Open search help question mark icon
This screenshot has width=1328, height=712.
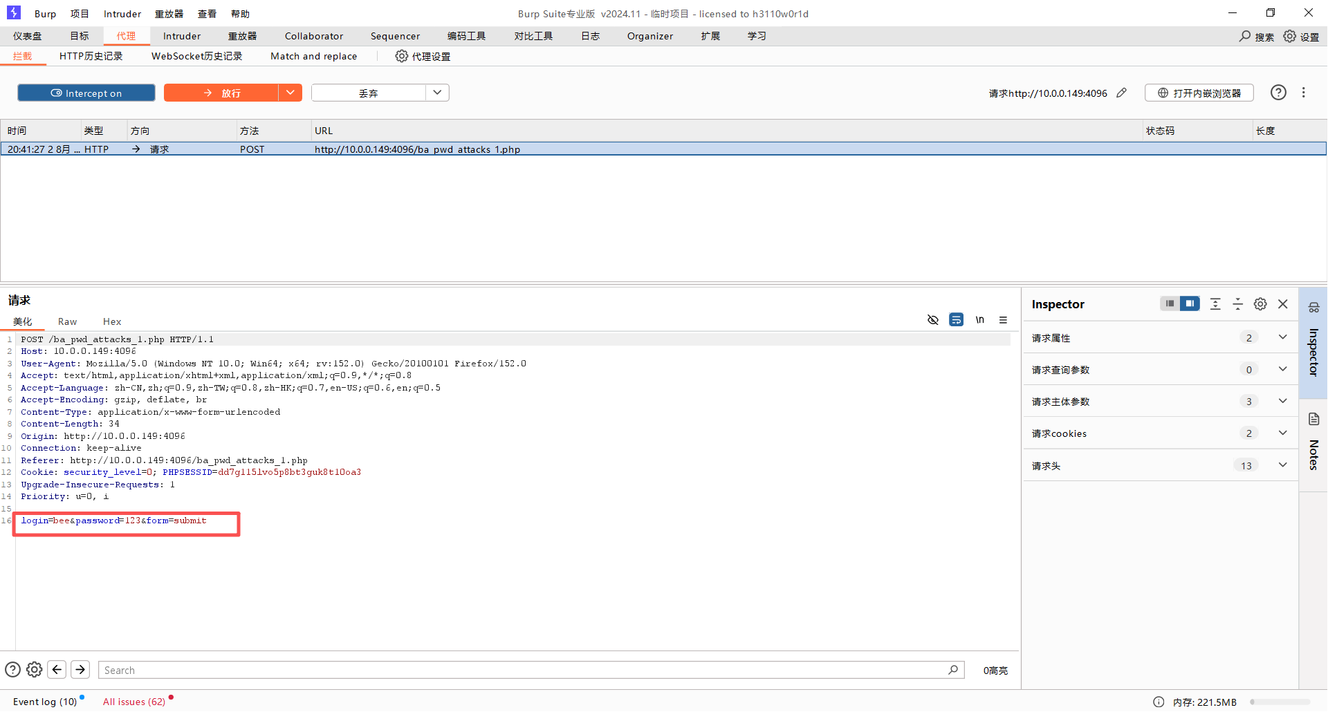point(12,670)
